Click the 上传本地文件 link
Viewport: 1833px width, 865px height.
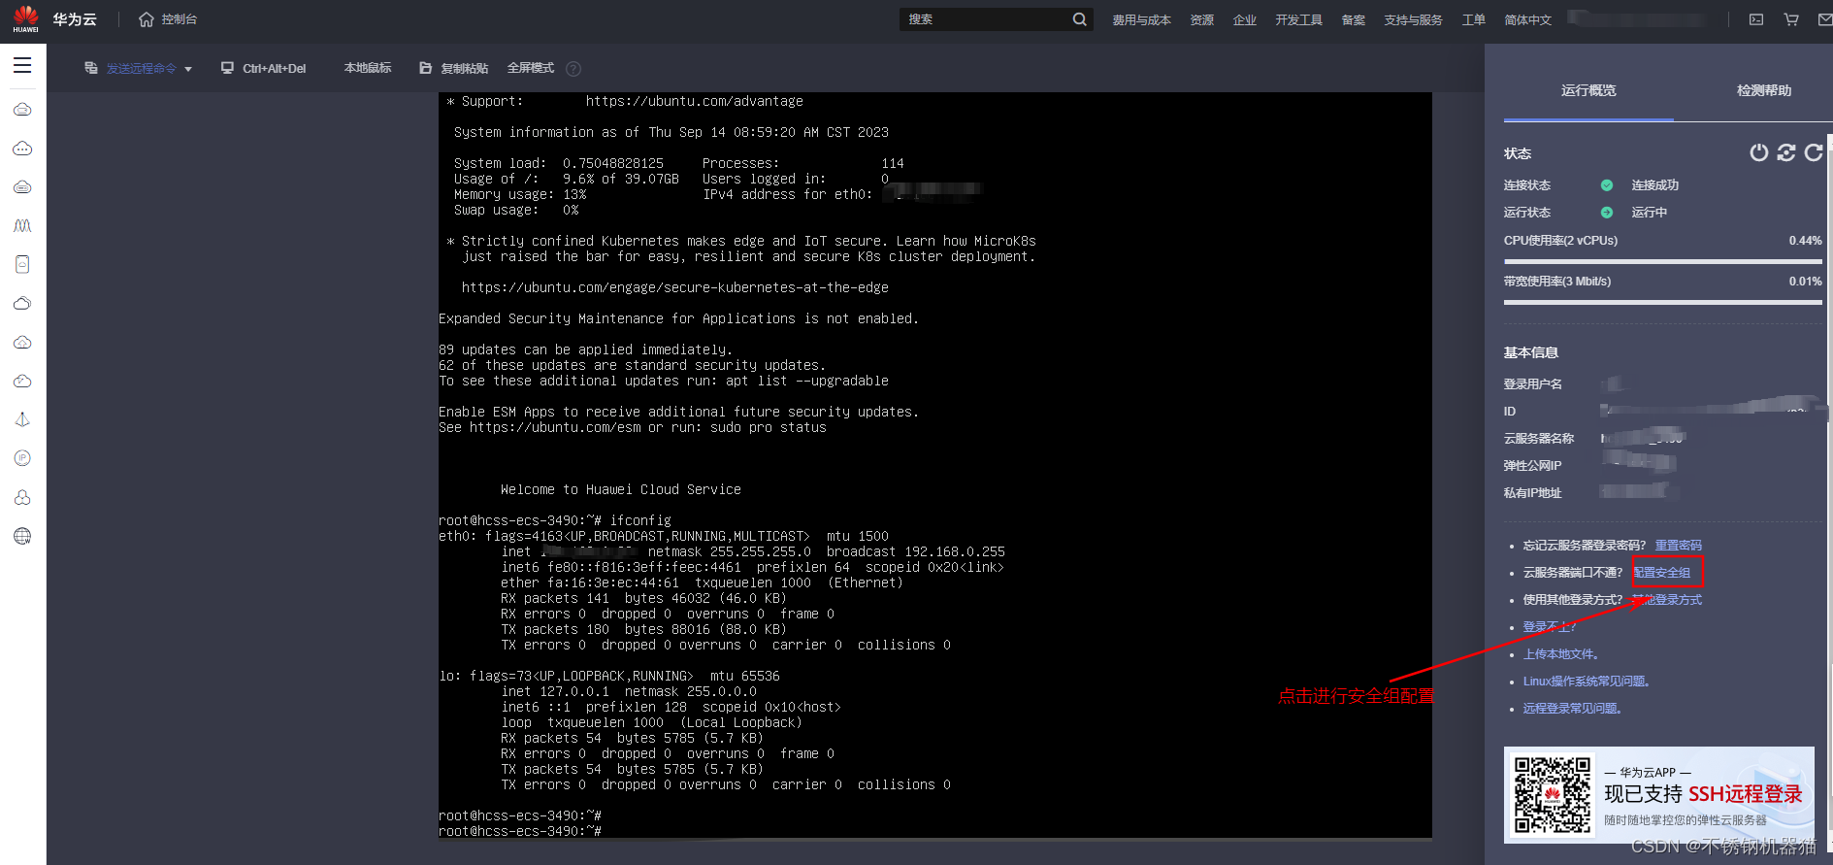coord(1560,654)
